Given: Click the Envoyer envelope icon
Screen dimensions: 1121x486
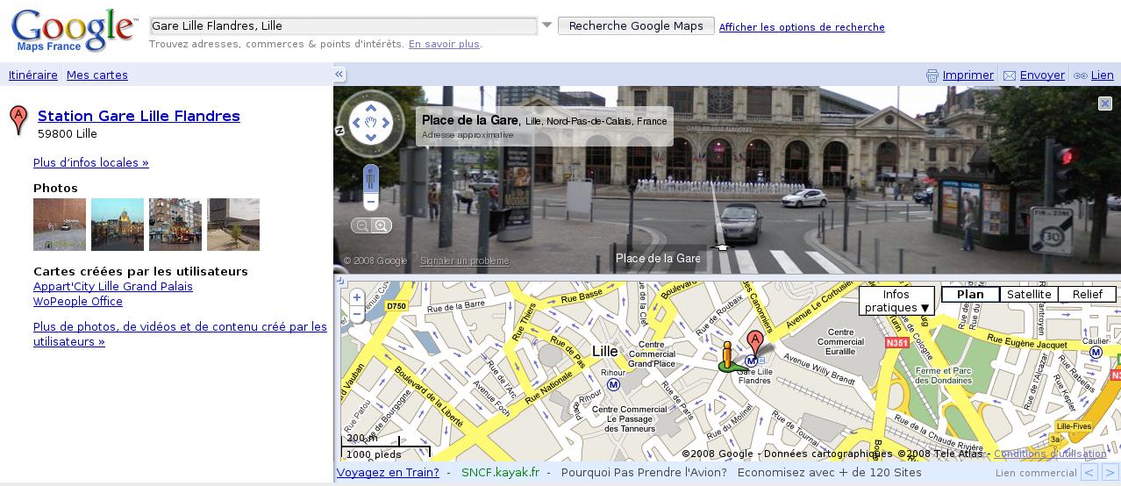Looking at the screenshot, I should [x=1010, y=75].
